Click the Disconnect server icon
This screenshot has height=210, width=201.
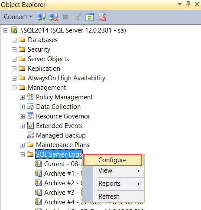pyautogui.click(x=54, y=17)
